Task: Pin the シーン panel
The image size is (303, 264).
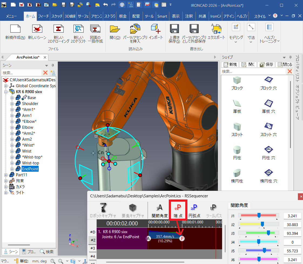Action: click(x=53, y=65)
